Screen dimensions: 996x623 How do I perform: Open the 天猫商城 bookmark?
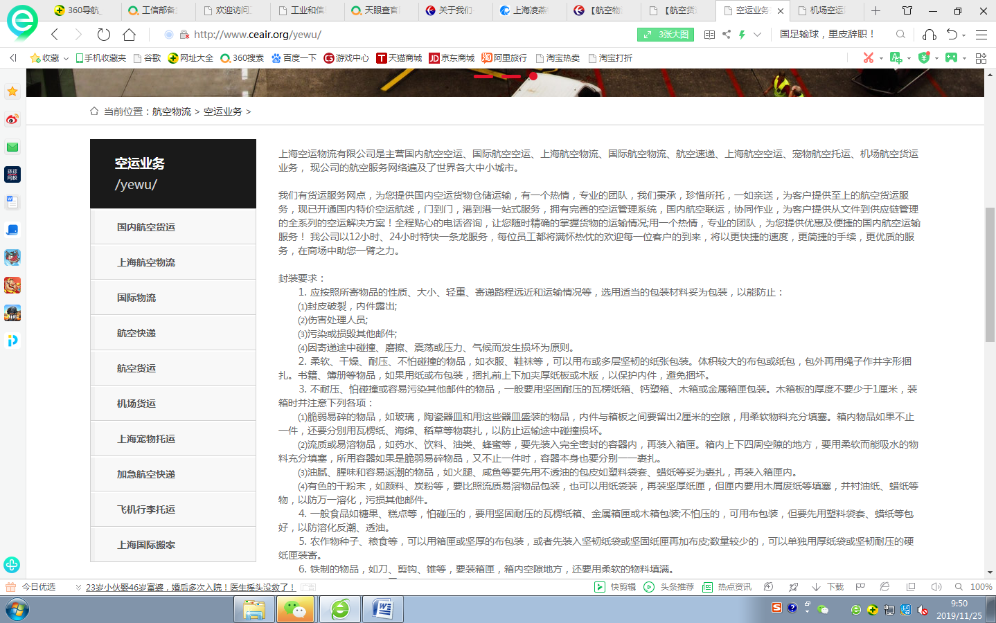(x=399, y=58)
